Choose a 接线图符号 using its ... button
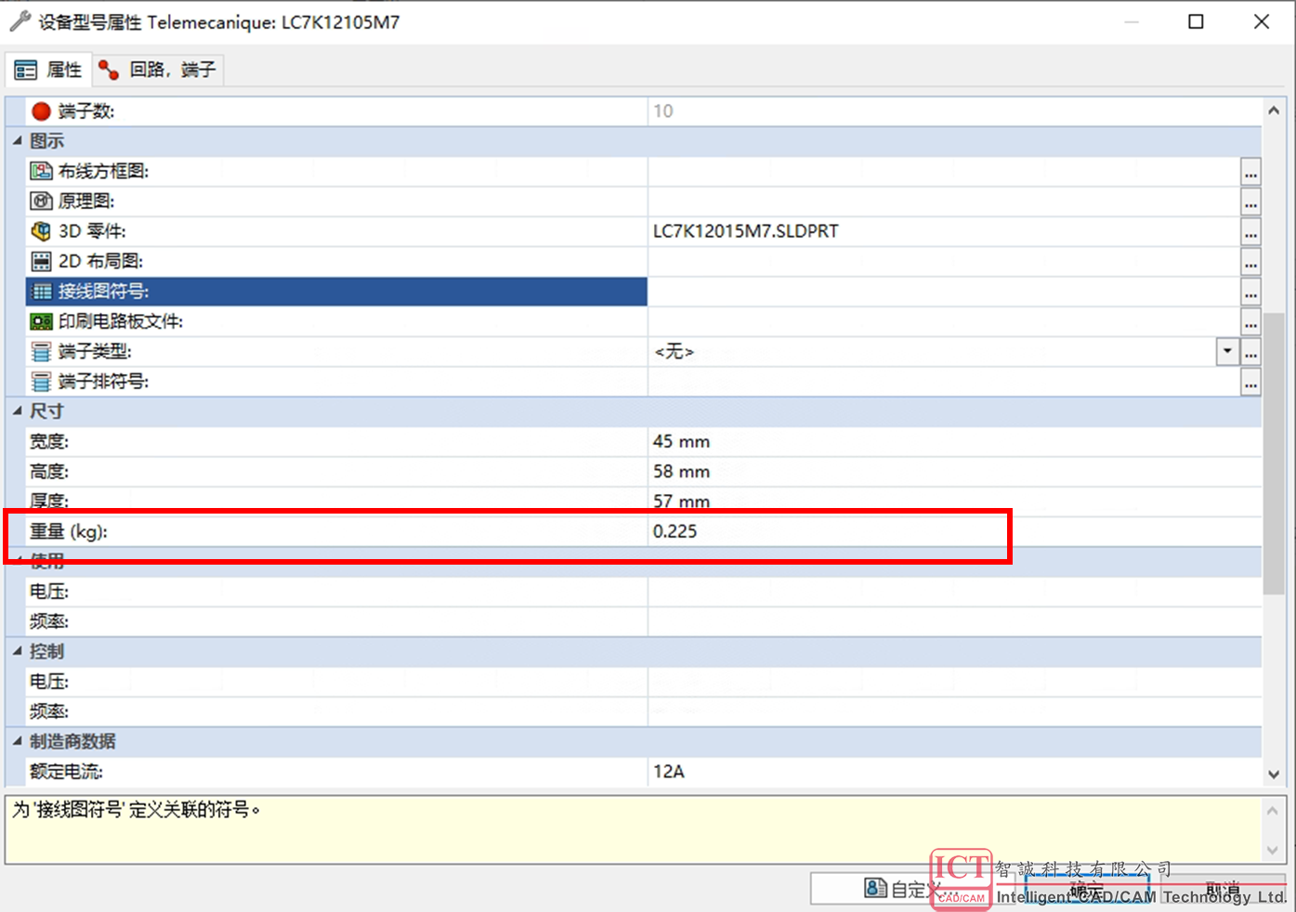The width and height of the screenshot is (1296, 912). (1250, 292)
